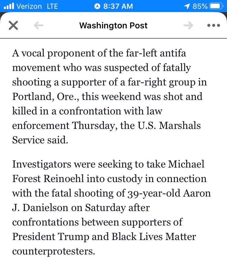This screenshot has height=272, width=227.
Task: Close the in-app browser with the X
Action: tap(13, 25)
